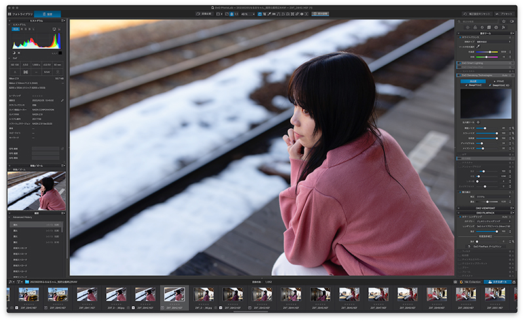This screenshot has height=321, width=524.
Task: Select the high quality (高品質) denoising mode
Action: pyautogui.click(x=473, y=81)
